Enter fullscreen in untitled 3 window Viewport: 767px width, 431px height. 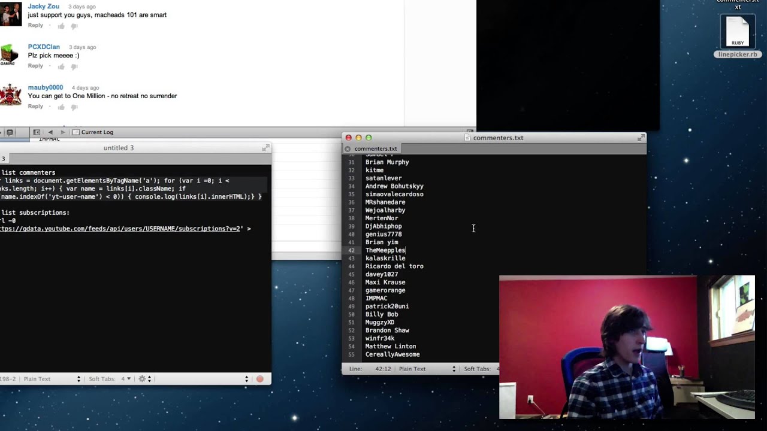[265, 147]
